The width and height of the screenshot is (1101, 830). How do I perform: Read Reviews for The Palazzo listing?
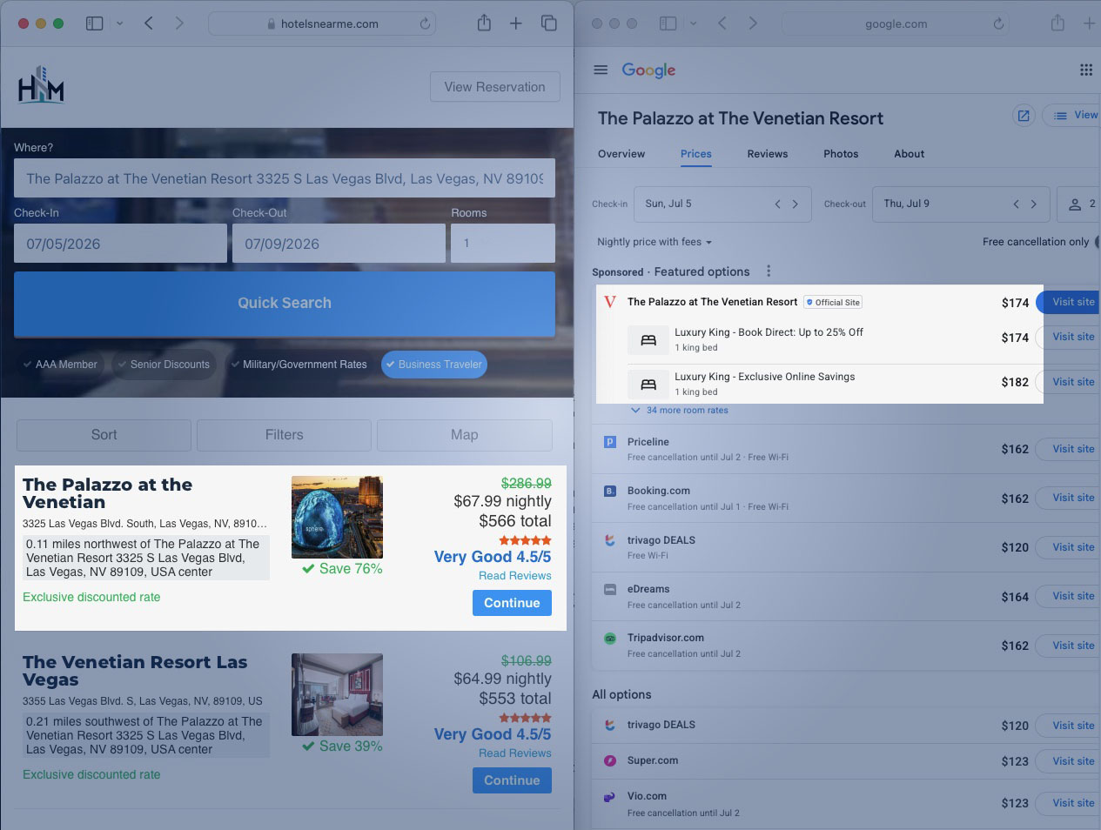515,576
